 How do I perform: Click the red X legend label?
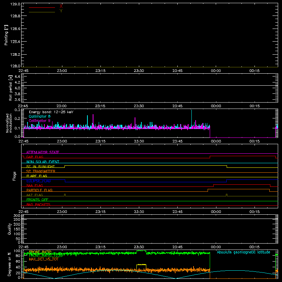pyautogui.click(x=61, y=6)
